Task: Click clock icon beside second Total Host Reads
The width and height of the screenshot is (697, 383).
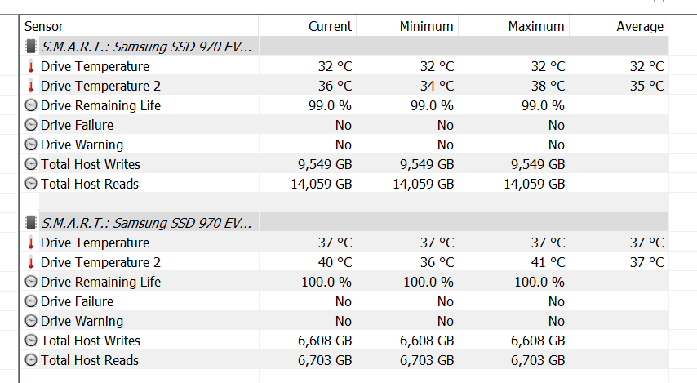Action: 31,360
